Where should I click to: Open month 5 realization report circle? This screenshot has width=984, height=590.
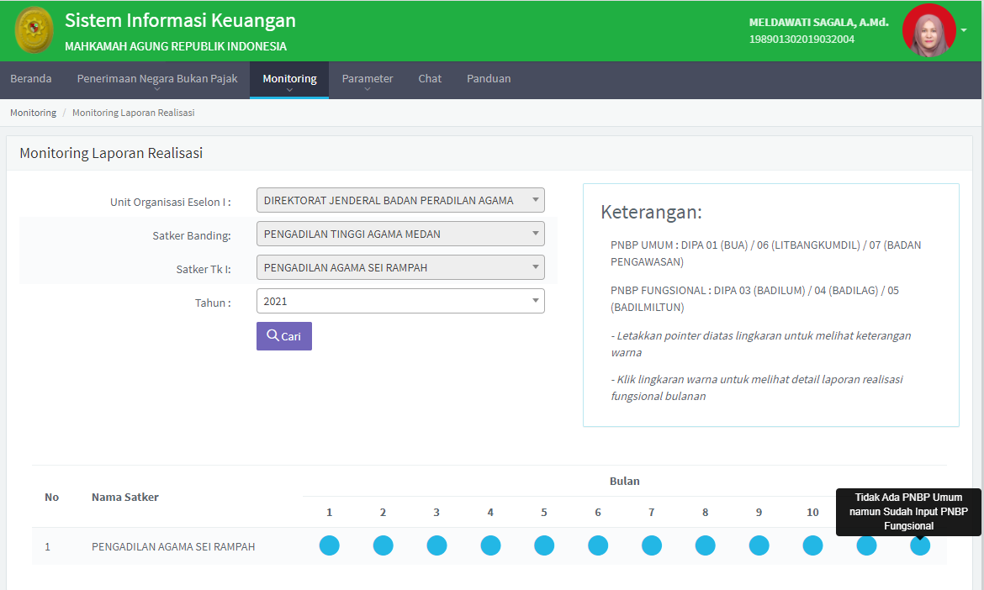(x=544, y=545)
